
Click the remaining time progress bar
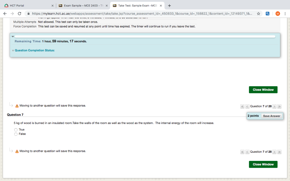coord(145,36)
